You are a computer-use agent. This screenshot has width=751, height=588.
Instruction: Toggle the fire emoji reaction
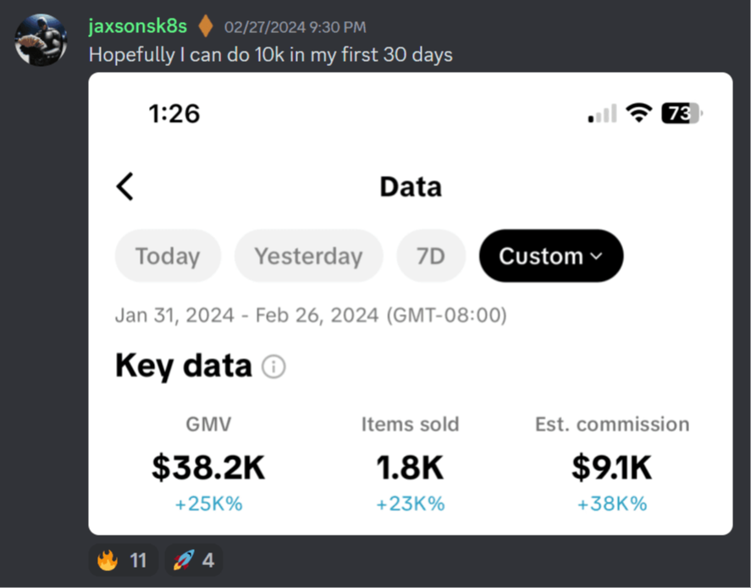(x=122, y=560)
